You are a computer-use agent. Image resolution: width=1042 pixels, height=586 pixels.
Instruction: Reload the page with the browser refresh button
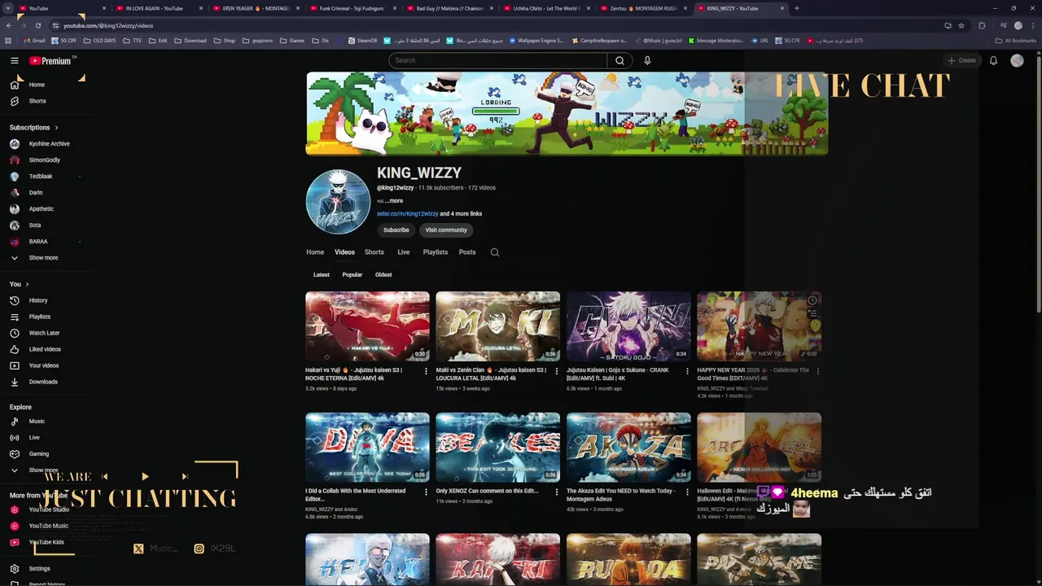pyautogui.click(x=37, y=25)
